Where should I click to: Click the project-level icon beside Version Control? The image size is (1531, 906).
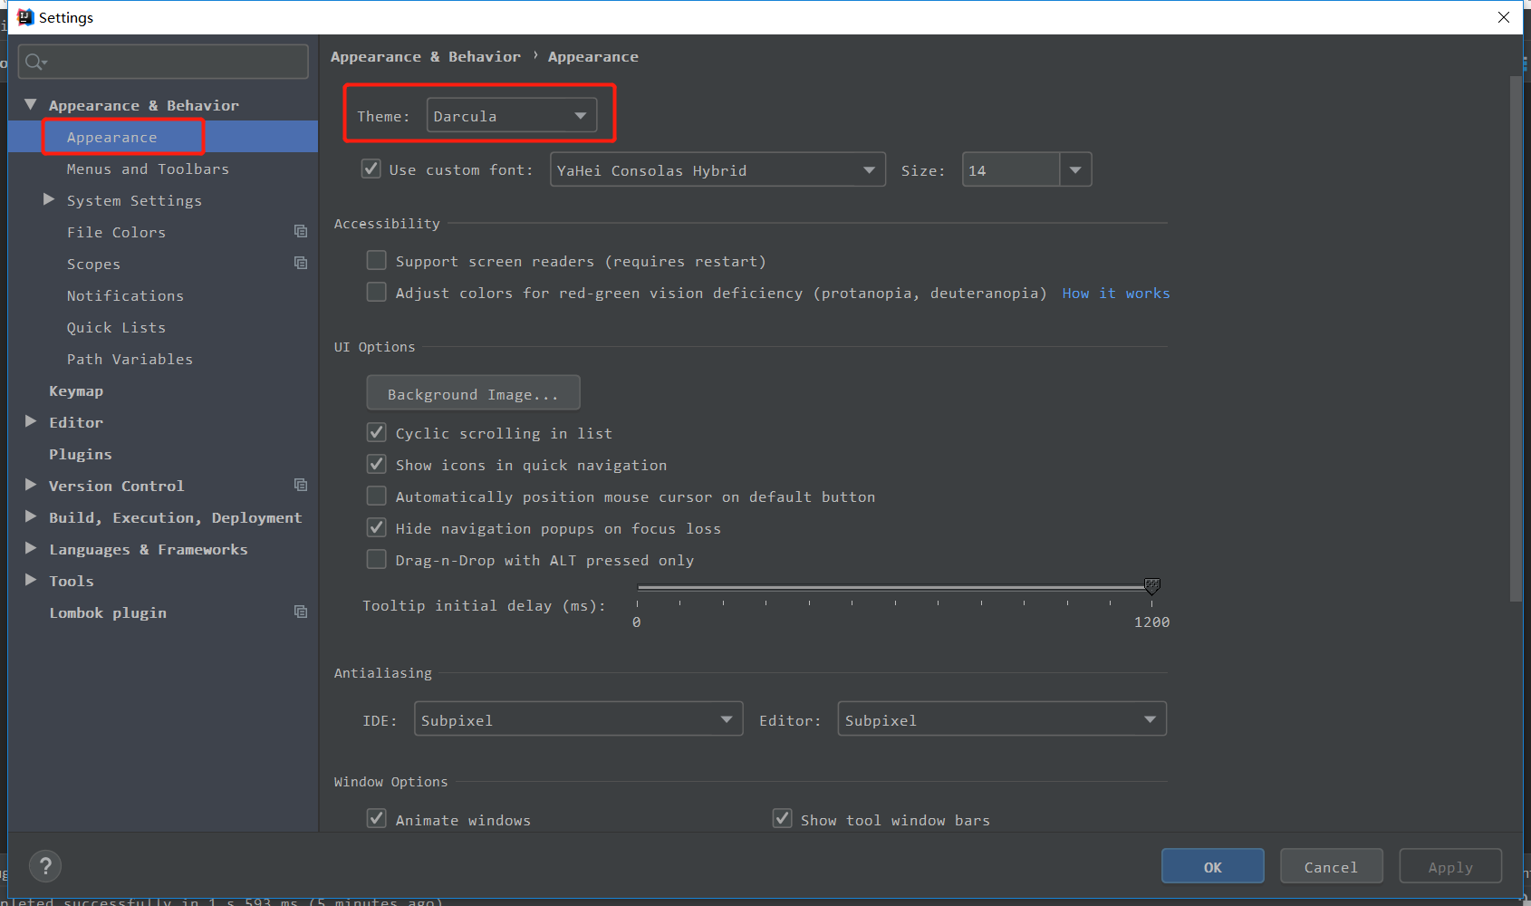coord(300,485)
